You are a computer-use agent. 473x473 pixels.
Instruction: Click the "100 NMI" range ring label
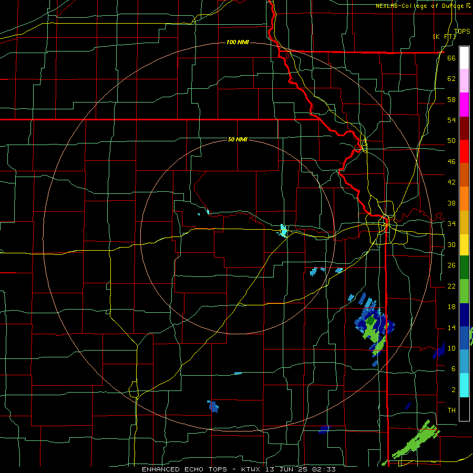click(238, 42)
